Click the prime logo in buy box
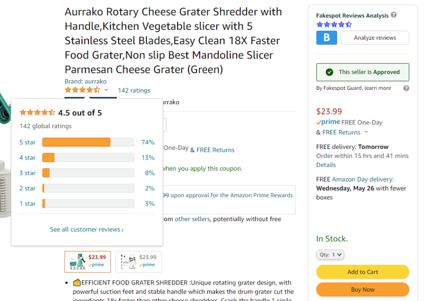The width and height of the screenshot is (425, 301). pyautogui.click(x=328, y=122)
